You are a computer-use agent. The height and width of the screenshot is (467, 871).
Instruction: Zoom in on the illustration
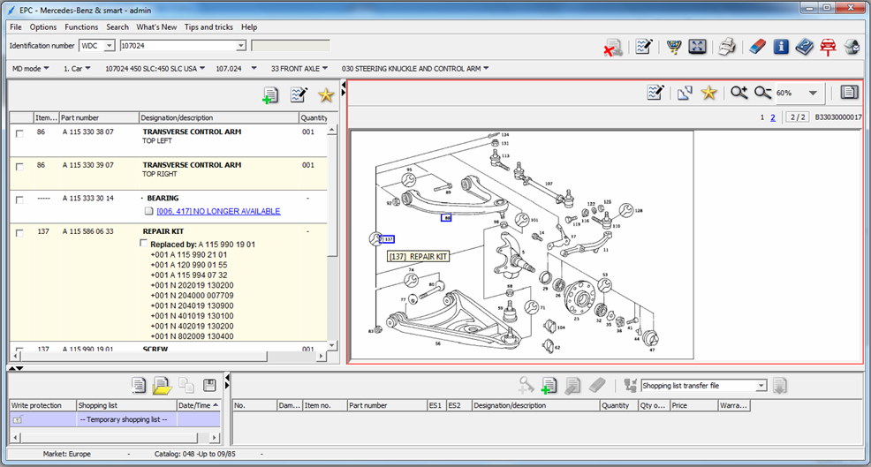click(x=738, y=93)
